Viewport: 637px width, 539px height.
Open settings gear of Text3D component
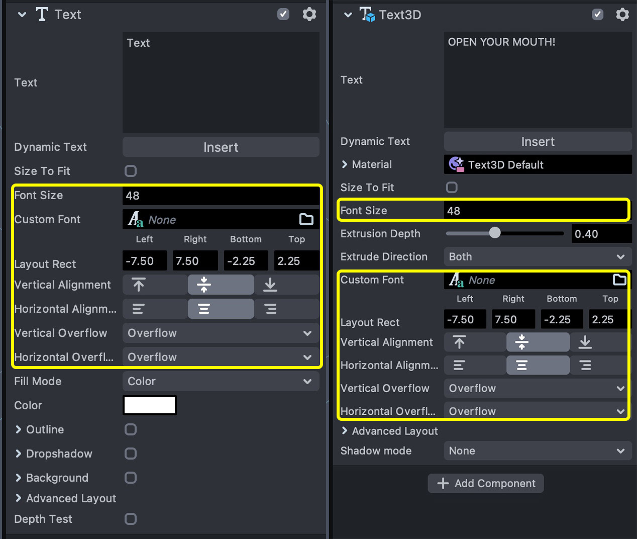tap(622, 14)
